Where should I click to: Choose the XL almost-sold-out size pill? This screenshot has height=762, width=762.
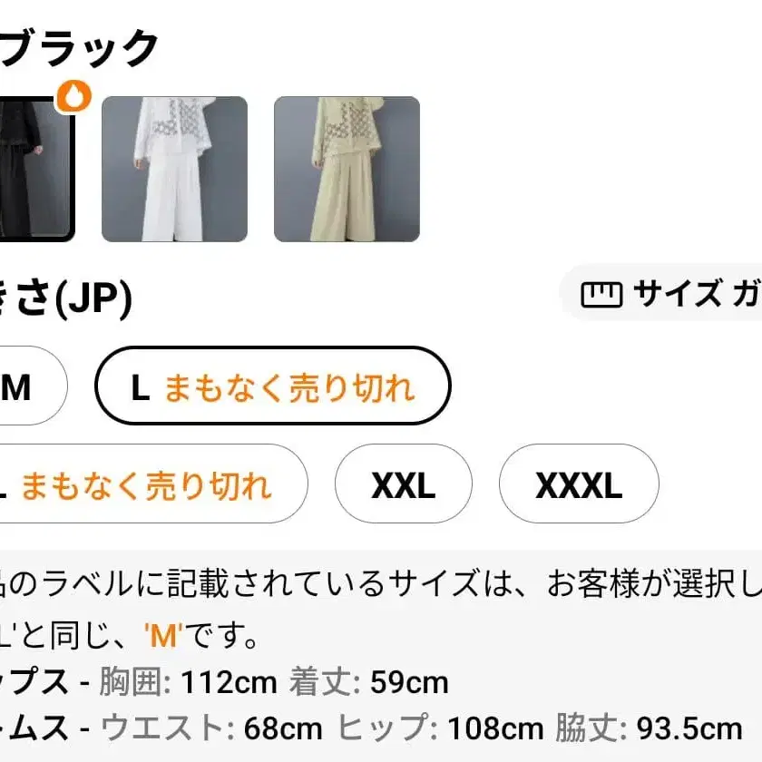[153, 484]
